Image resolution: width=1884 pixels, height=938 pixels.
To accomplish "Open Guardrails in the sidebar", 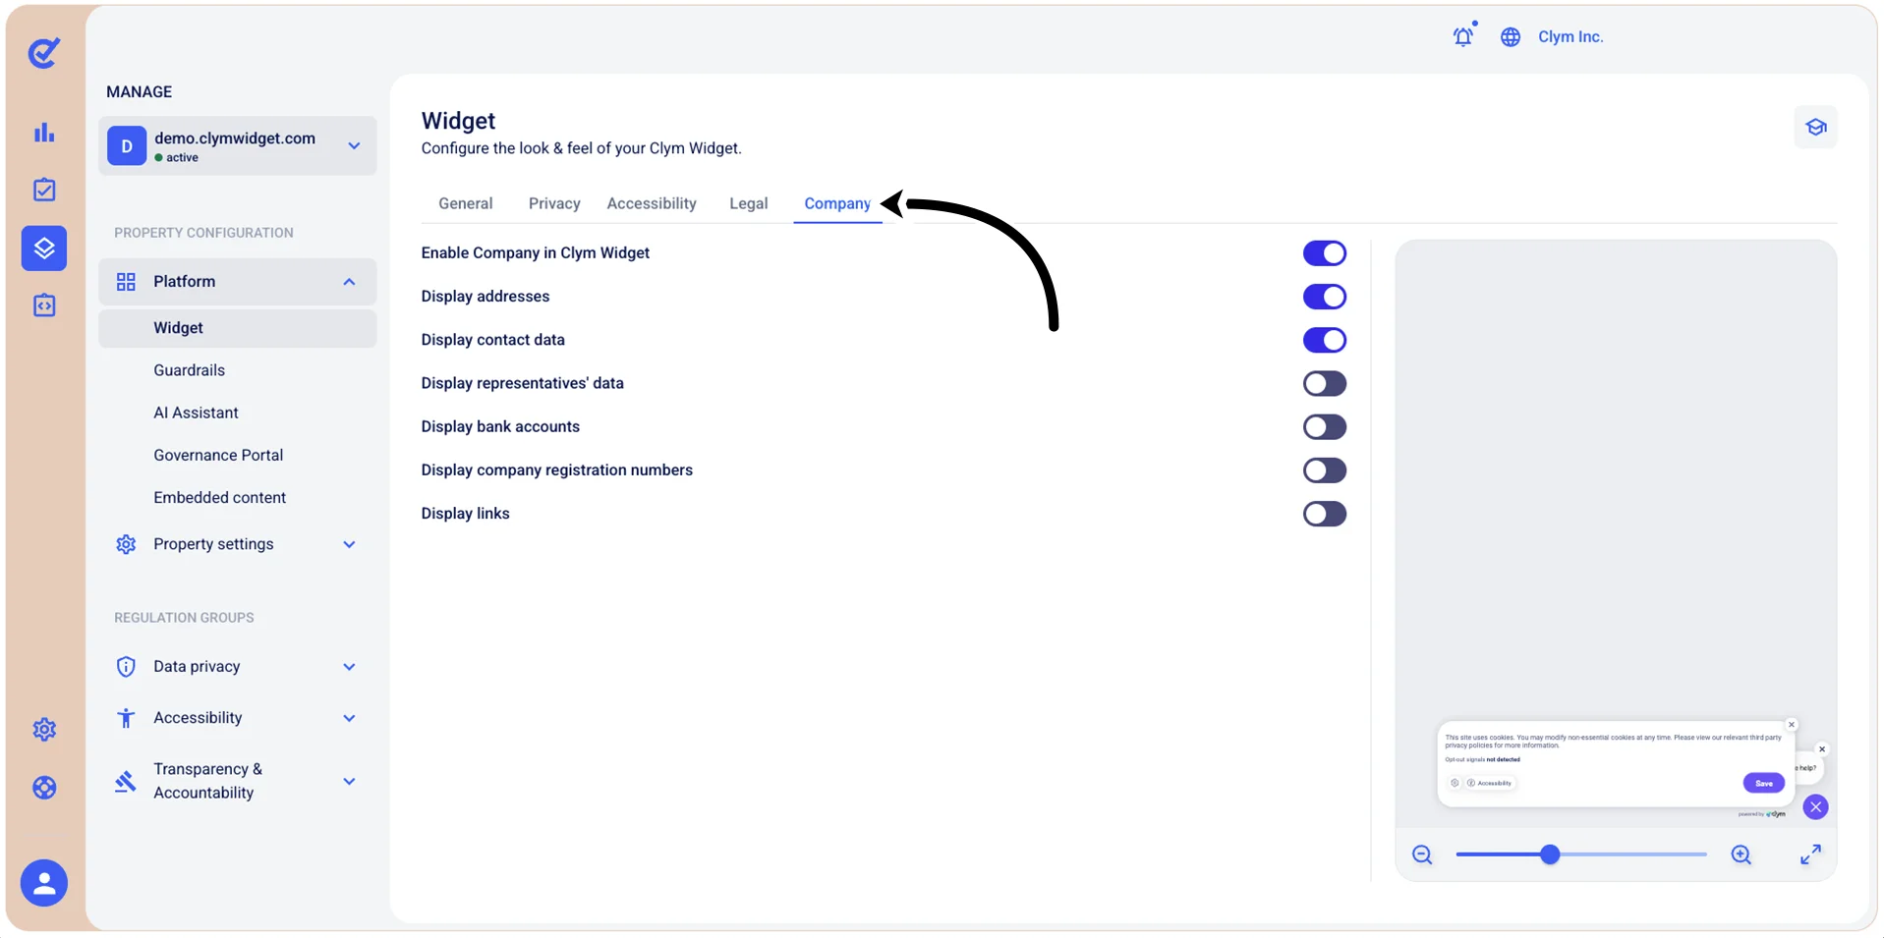I will point(189,370).
